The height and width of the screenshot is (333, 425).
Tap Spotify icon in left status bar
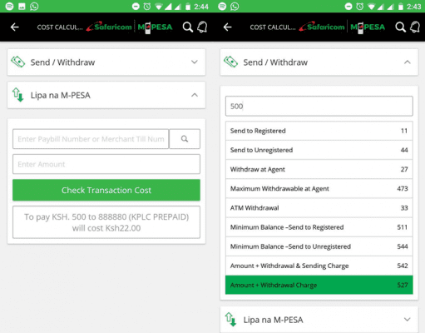tap(9, 6)
